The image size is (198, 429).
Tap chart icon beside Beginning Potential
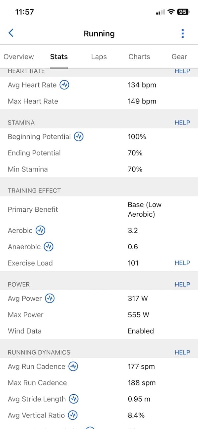(x=79, y=137)
